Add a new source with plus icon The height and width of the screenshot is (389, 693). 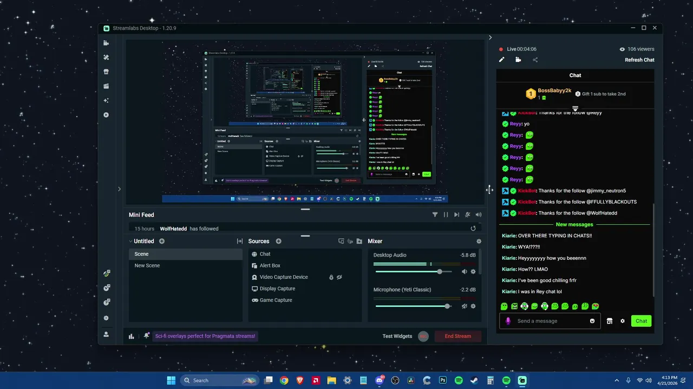pyautogui.click(x=278, y=241)
